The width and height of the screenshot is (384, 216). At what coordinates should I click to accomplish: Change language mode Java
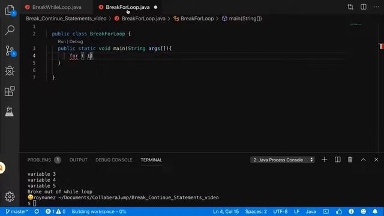click(311, 211)
